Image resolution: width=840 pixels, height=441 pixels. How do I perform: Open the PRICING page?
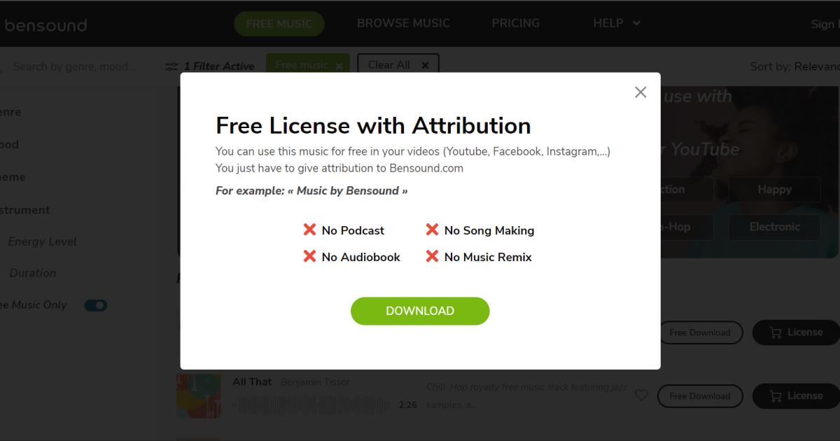(515, 23)
